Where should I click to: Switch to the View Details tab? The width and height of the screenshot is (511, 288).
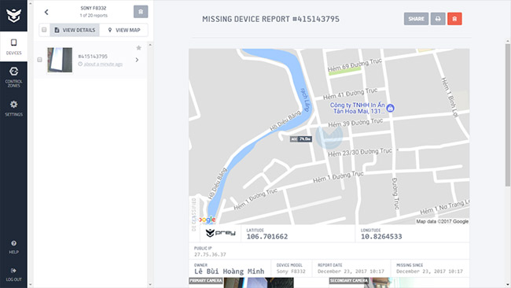[75, 30]
